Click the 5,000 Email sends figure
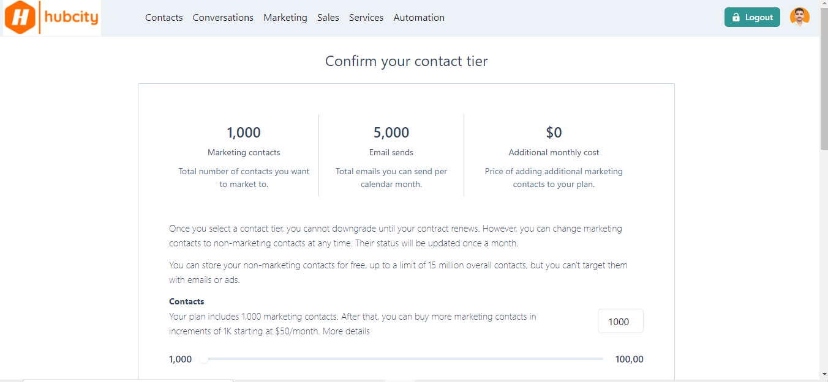This screenshot has height=382, width=828. pyautogui.click(x=391, y=133)
